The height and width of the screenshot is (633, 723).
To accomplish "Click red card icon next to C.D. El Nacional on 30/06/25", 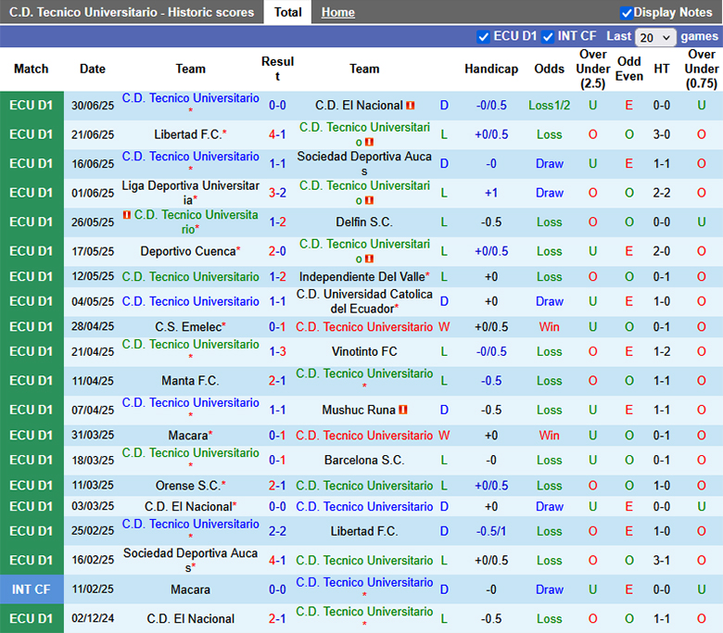I will click(411, 106).
